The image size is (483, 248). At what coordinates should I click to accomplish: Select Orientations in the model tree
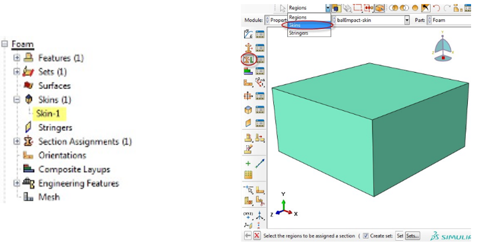click(x=62, y=155)
